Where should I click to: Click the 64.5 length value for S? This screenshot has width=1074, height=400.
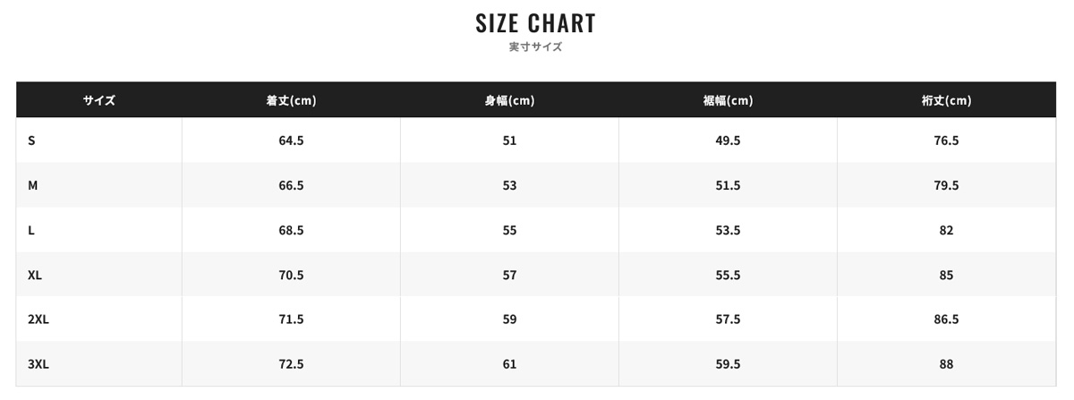291,140
